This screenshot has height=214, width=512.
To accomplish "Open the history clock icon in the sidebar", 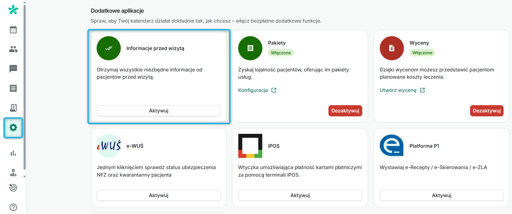I will pos(13,188).
